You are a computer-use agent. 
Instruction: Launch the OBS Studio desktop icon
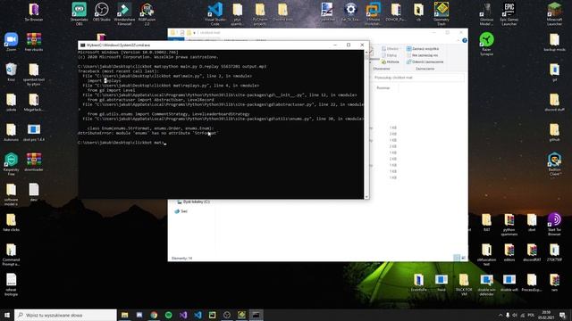[101, 12]
